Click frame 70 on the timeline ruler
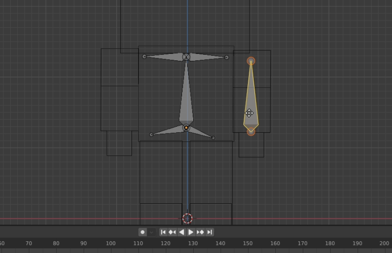392x253 pixels. 29,243
